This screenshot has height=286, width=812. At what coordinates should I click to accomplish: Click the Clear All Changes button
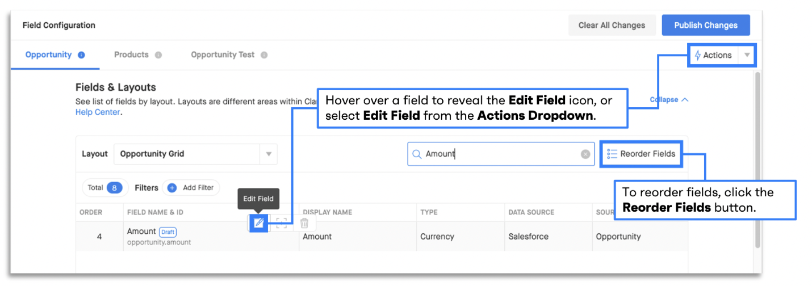click(x=612, y=25)
